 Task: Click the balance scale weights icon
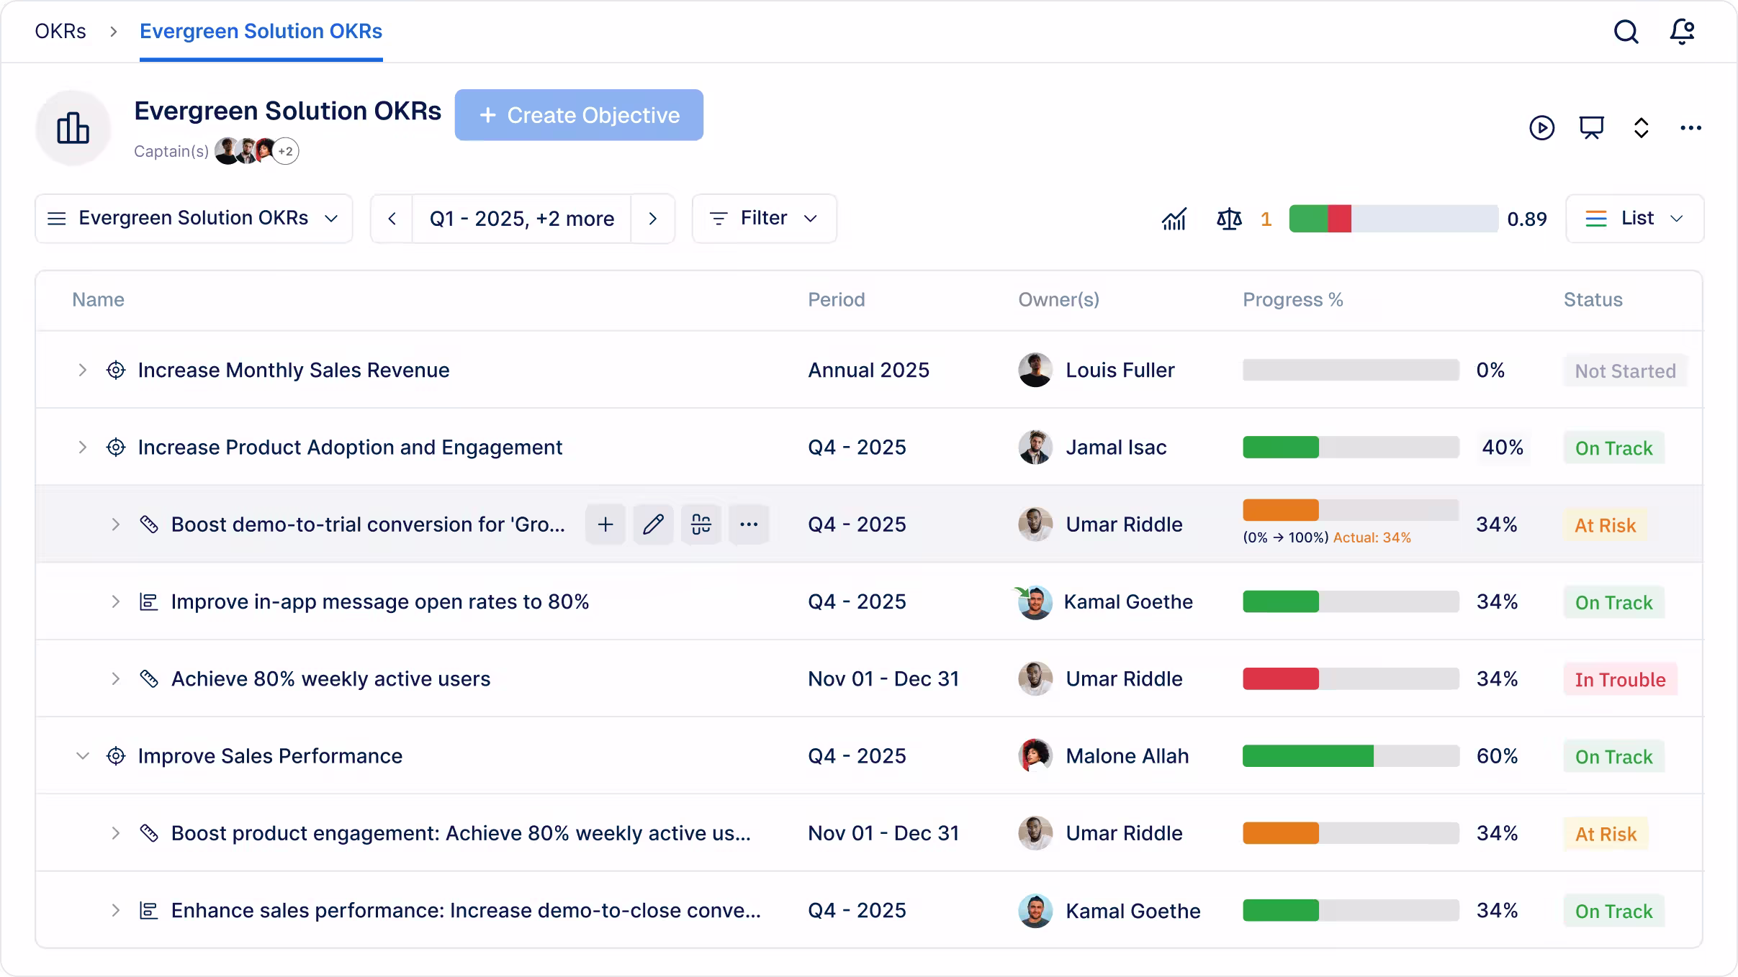[1229, 219]
